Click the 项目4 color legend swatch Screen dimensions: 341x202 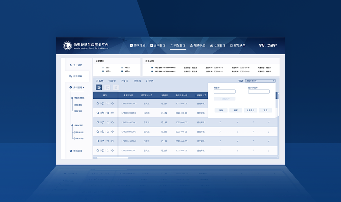(122, 71)
